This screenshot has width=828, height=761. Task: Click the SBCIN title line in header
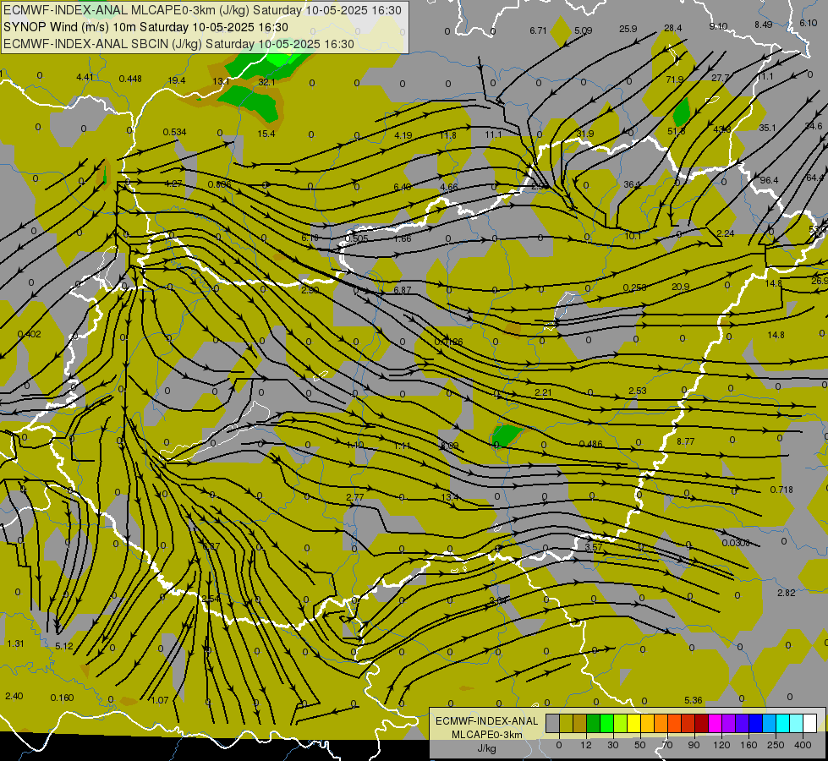[178, 44]
